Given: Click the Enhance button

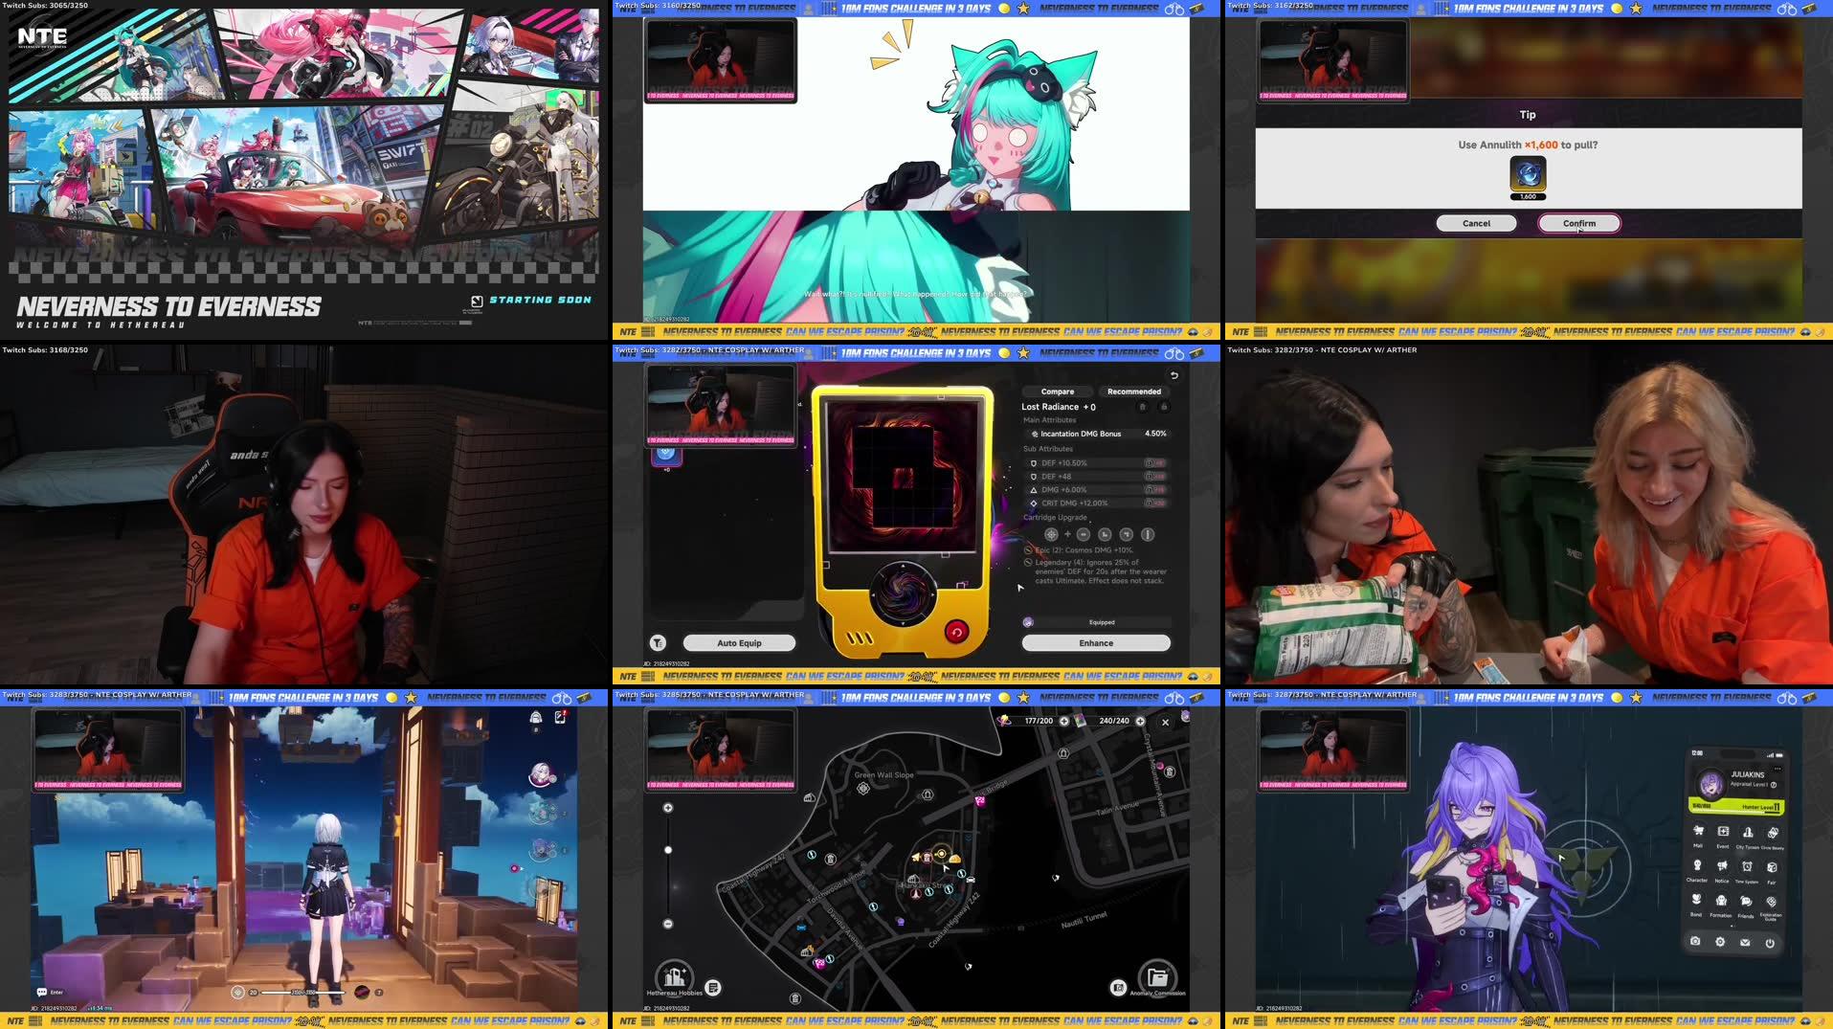Looking at the screenshot, I should (1096, 643).
